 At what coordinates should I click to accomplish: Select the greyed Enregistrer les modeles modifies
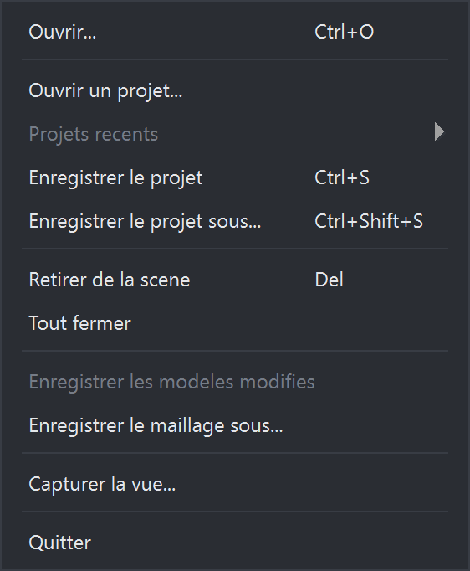235,382
